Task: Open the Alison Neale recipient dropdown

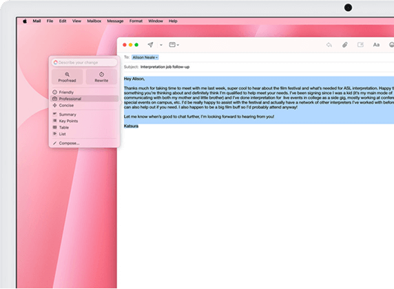Action: coord(145,58)
